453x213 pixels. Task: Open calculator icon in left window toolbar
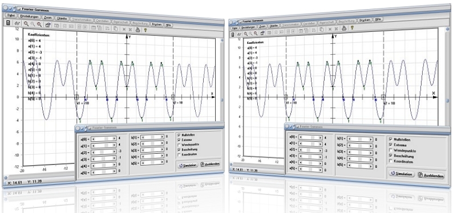coord(8,23)
